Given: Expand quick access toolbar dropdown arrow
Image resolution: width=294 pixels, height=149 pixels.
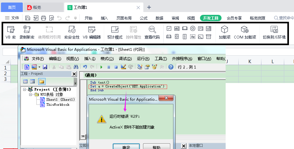Looking at the screenshot, I should point(75,18).
